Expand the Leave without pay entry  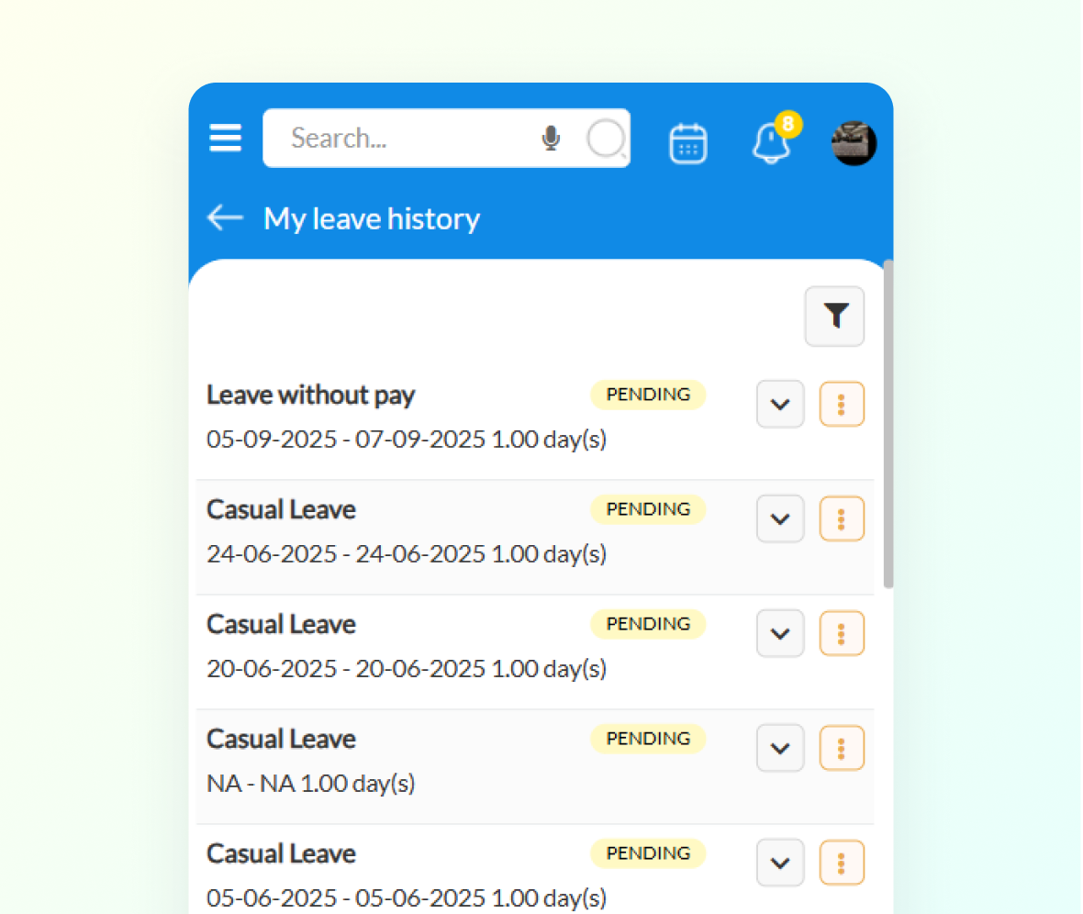[780, 404]
